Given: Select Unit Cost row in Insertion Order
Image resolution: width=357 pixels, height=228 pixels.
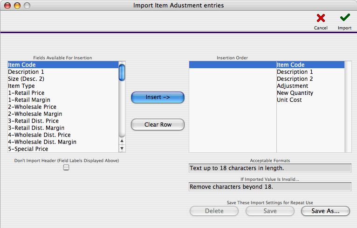Looking at the screenshot, I should pos(267,100).
